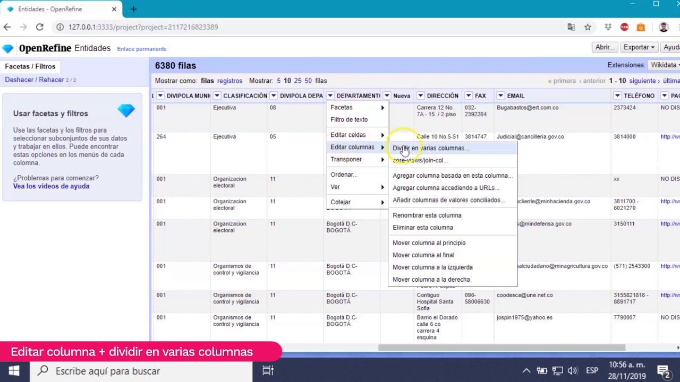Open the Chrome profile avatar
The image size is (680, 382).
click(x=664, y=27)
